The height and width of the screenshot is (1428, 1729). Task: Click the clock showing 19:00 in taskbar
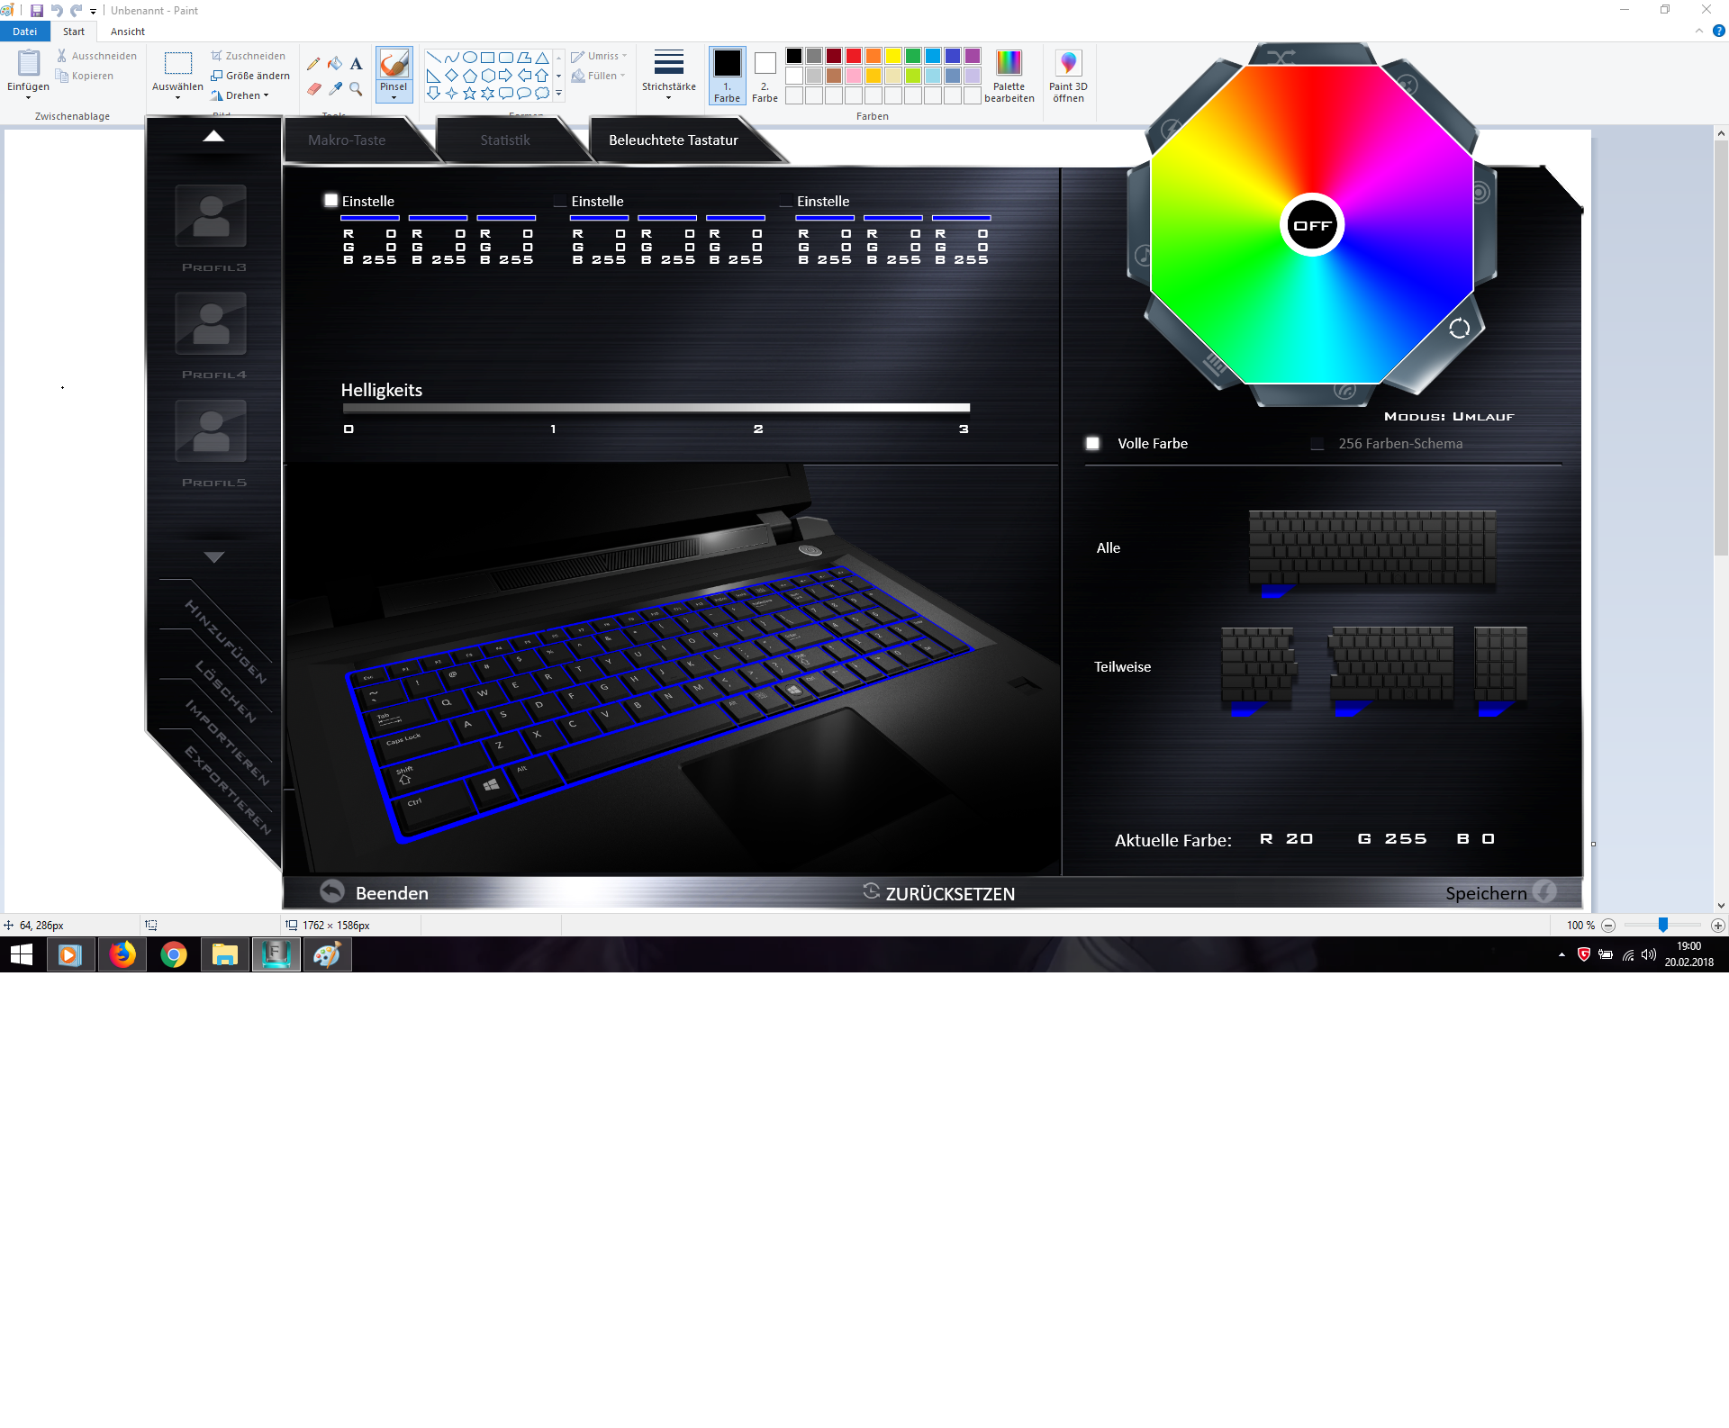coord(1689,946)
